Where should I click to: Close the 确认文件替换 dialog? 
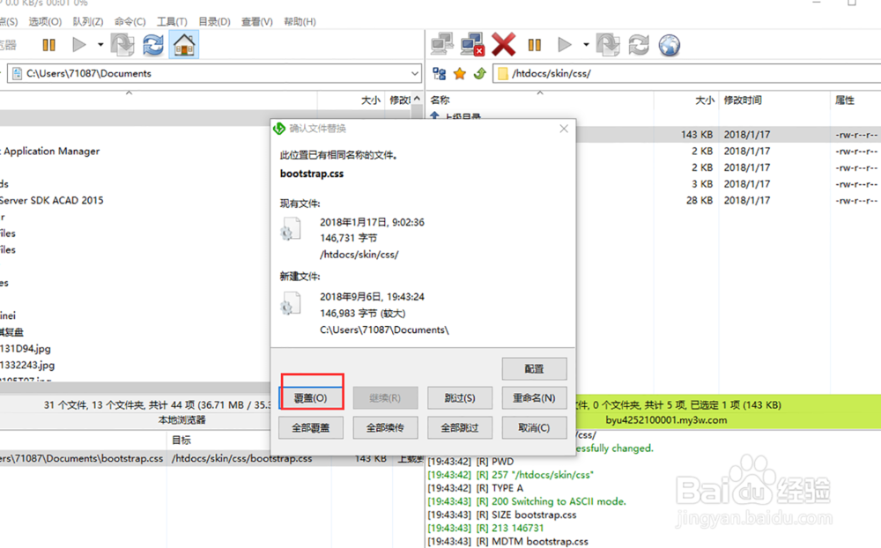coord(564,129)
